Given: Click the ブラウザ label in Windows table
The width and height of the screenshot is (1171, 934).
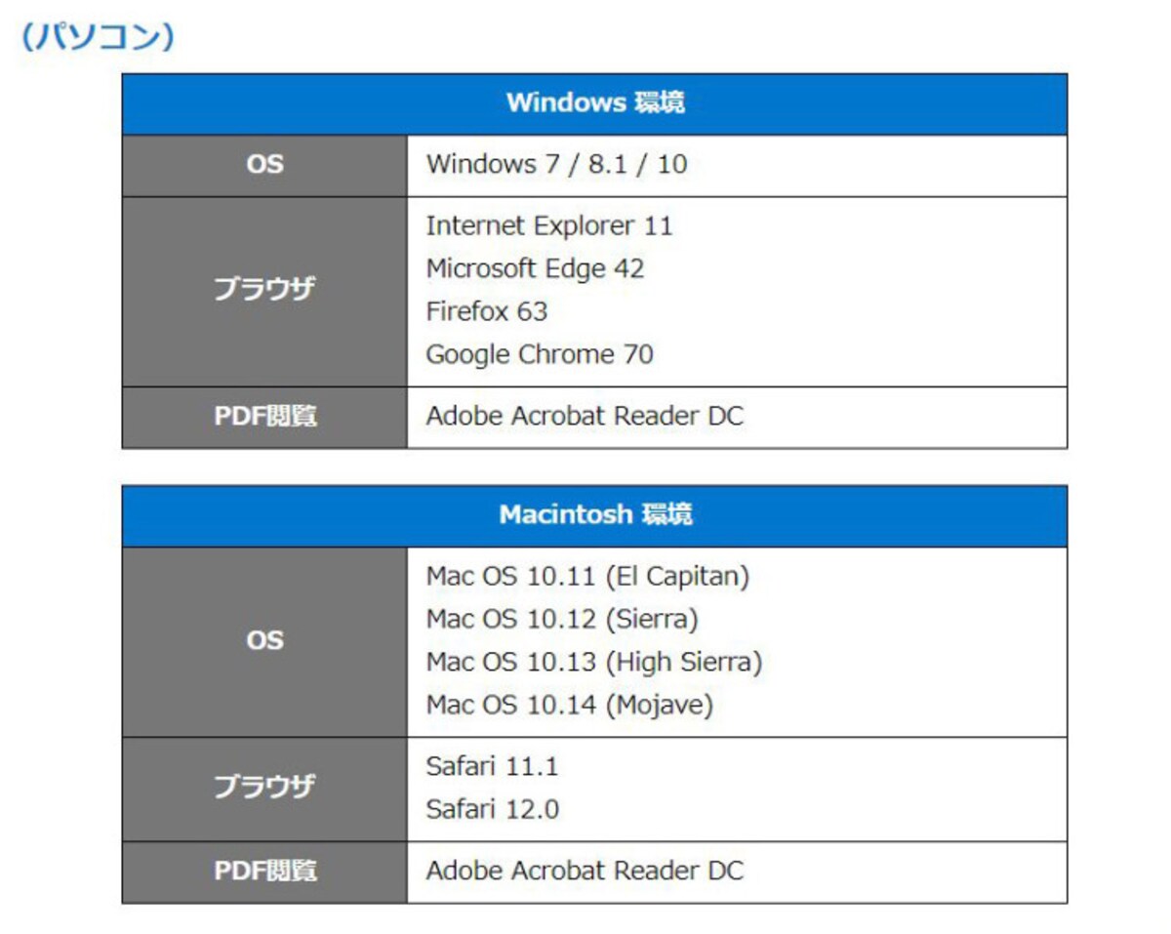Looking at the screenshot, I should coord(264,290).
